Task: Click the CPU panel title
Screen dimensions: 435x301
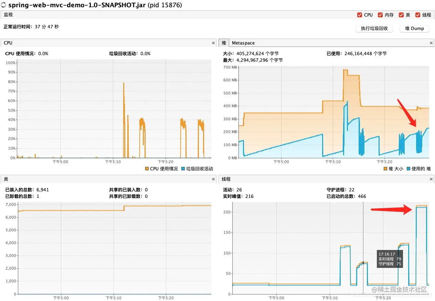Action: tap(8, 43)
